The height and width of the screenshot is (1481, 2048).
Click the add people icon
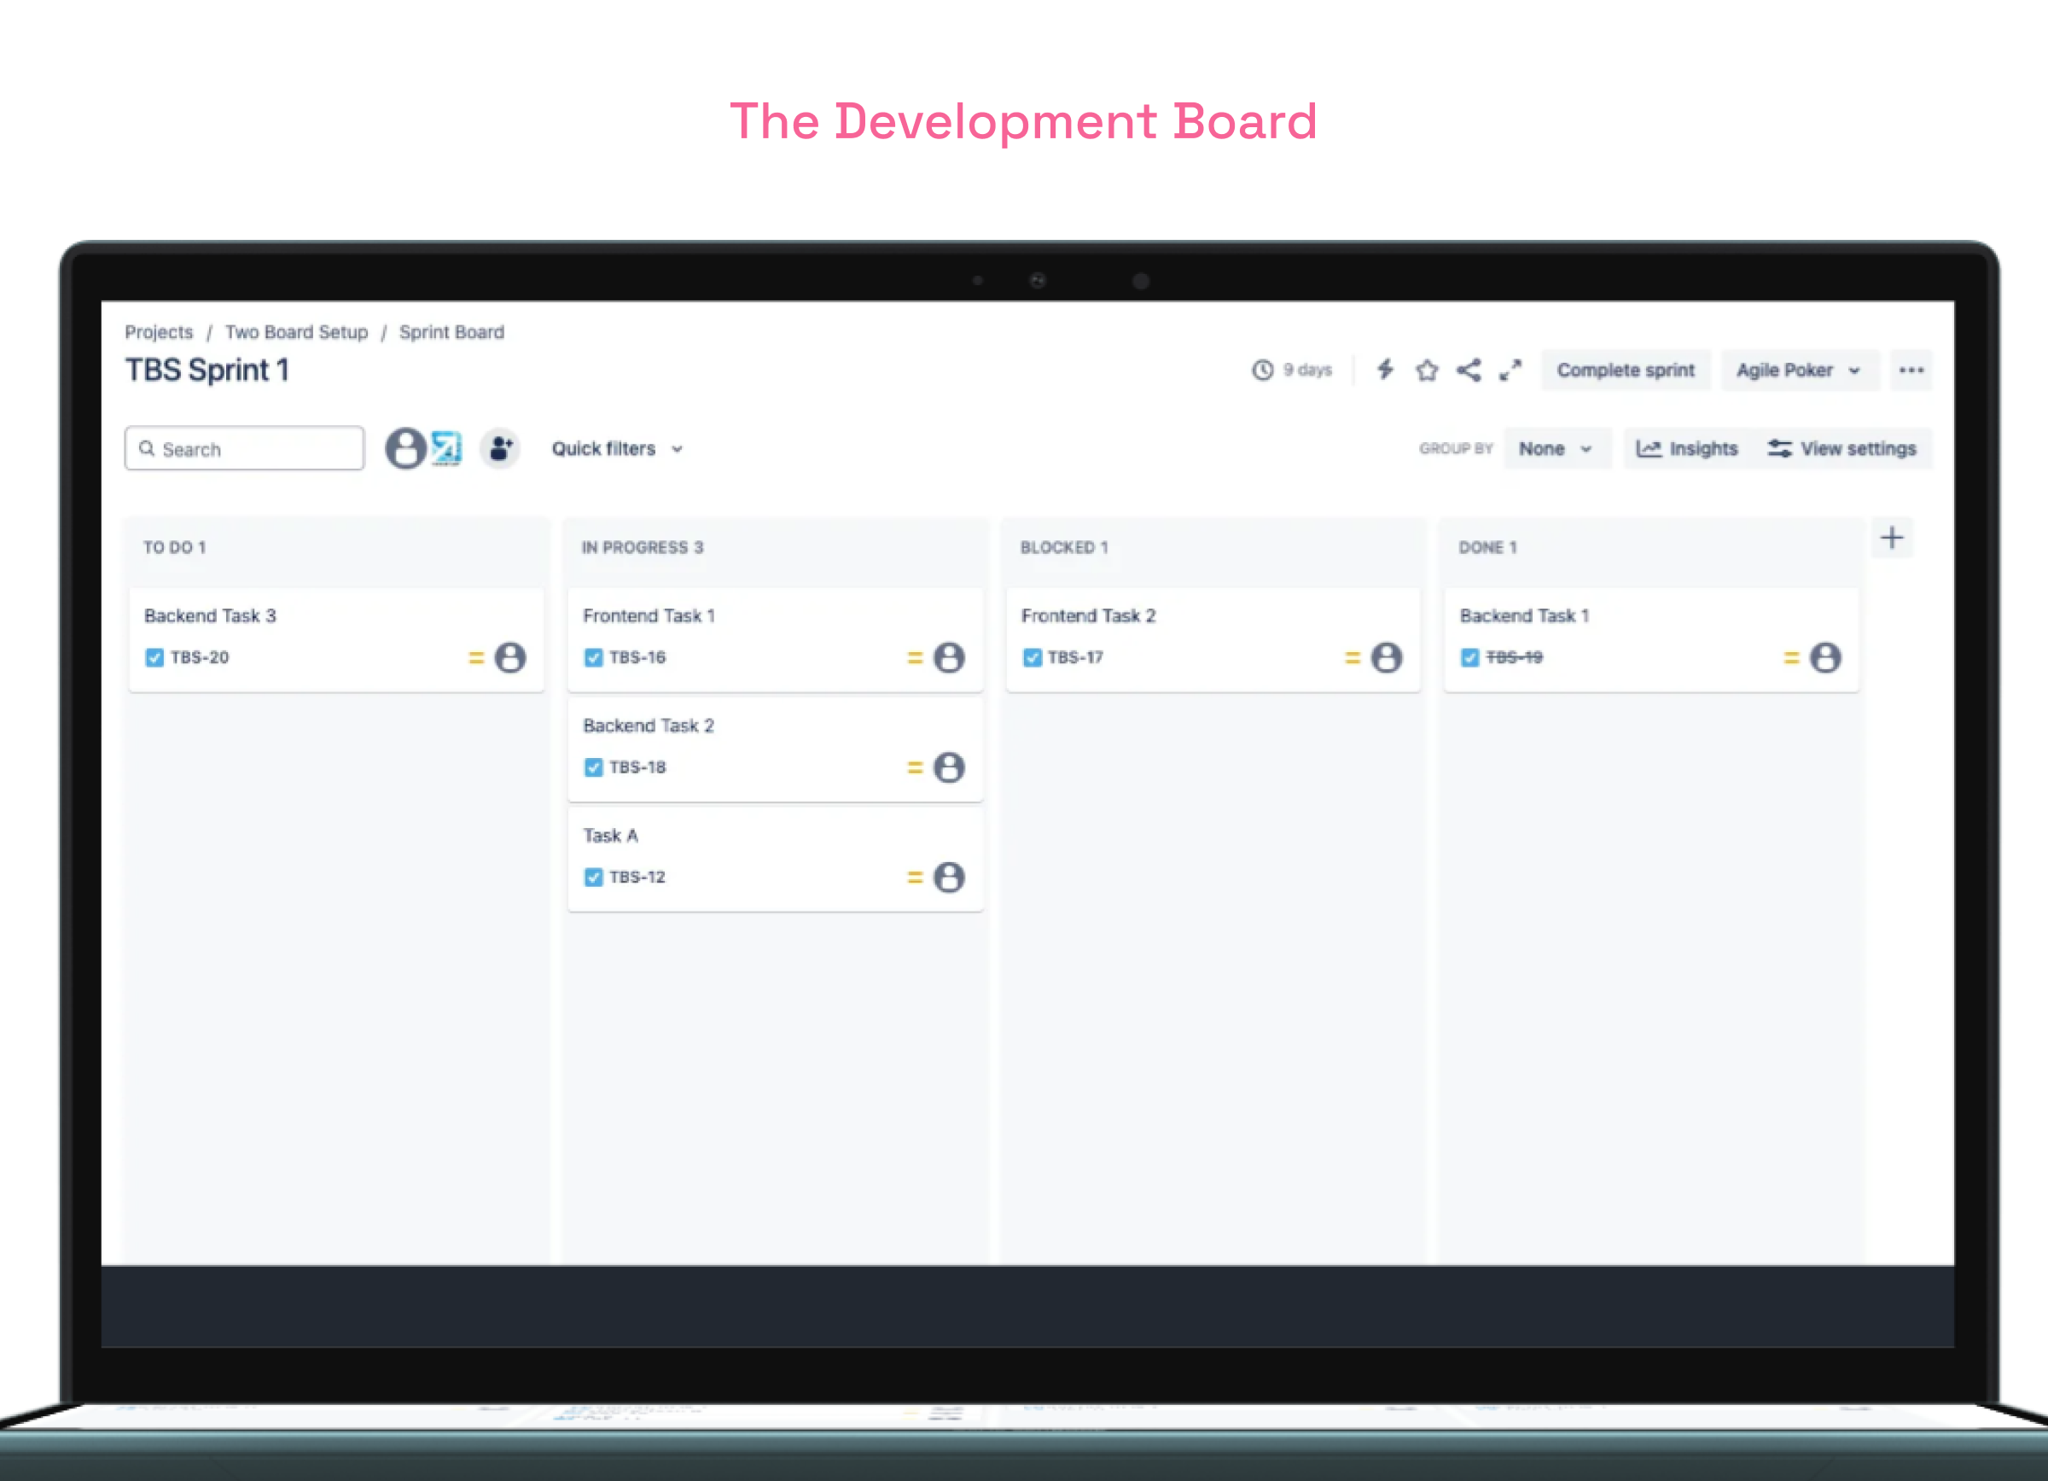pyautogui.click(x=500, y=448)
